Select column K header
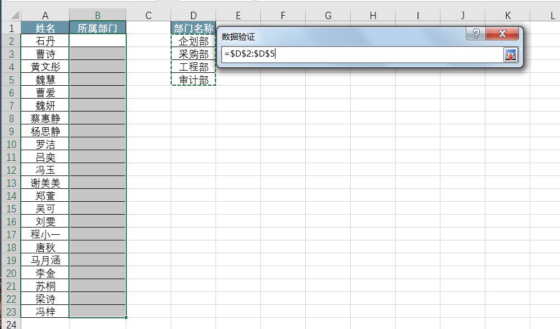Screen dimensions: 560x329 pyautogui.click(x=507, y=15)
